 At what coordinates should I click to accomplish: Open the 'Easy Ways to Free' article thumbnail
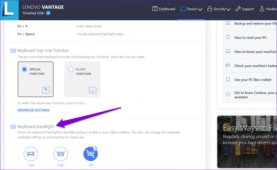pos(247,142)
